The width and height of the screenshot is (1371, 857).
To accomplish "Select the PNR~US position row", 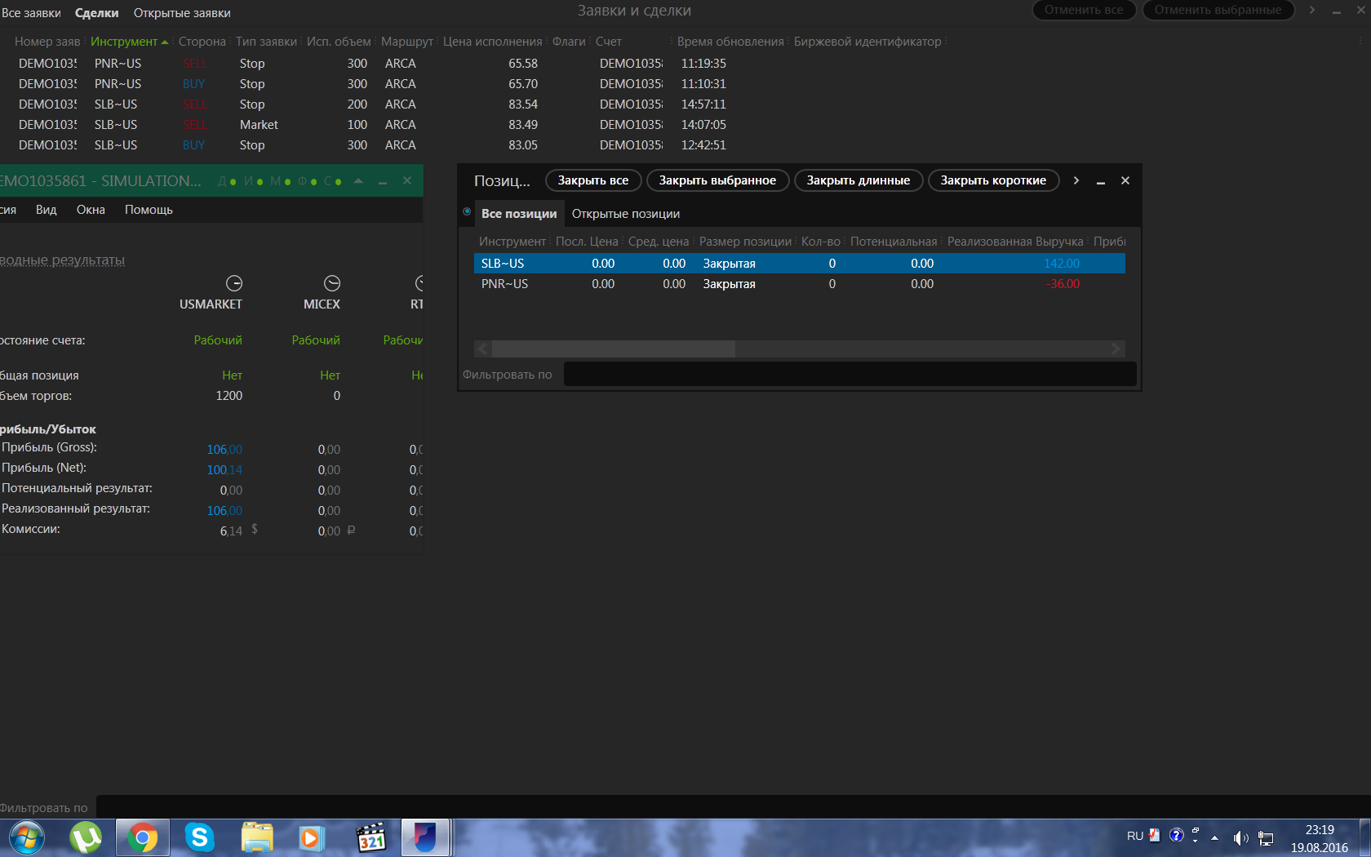I will (800, 284).
